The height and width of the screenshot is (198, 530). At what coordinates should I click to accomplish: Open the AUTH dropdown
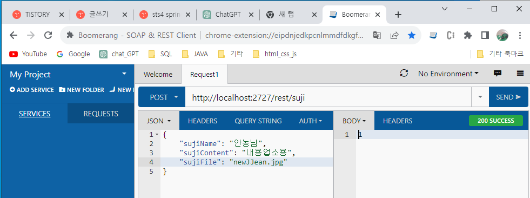[310, 121]
